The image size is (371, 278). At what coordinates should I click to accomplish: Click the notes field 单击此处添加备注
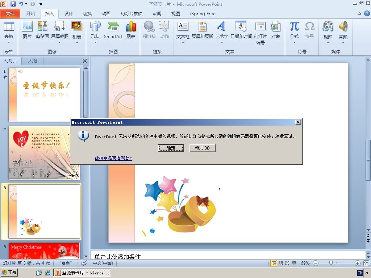pos(228,256)
